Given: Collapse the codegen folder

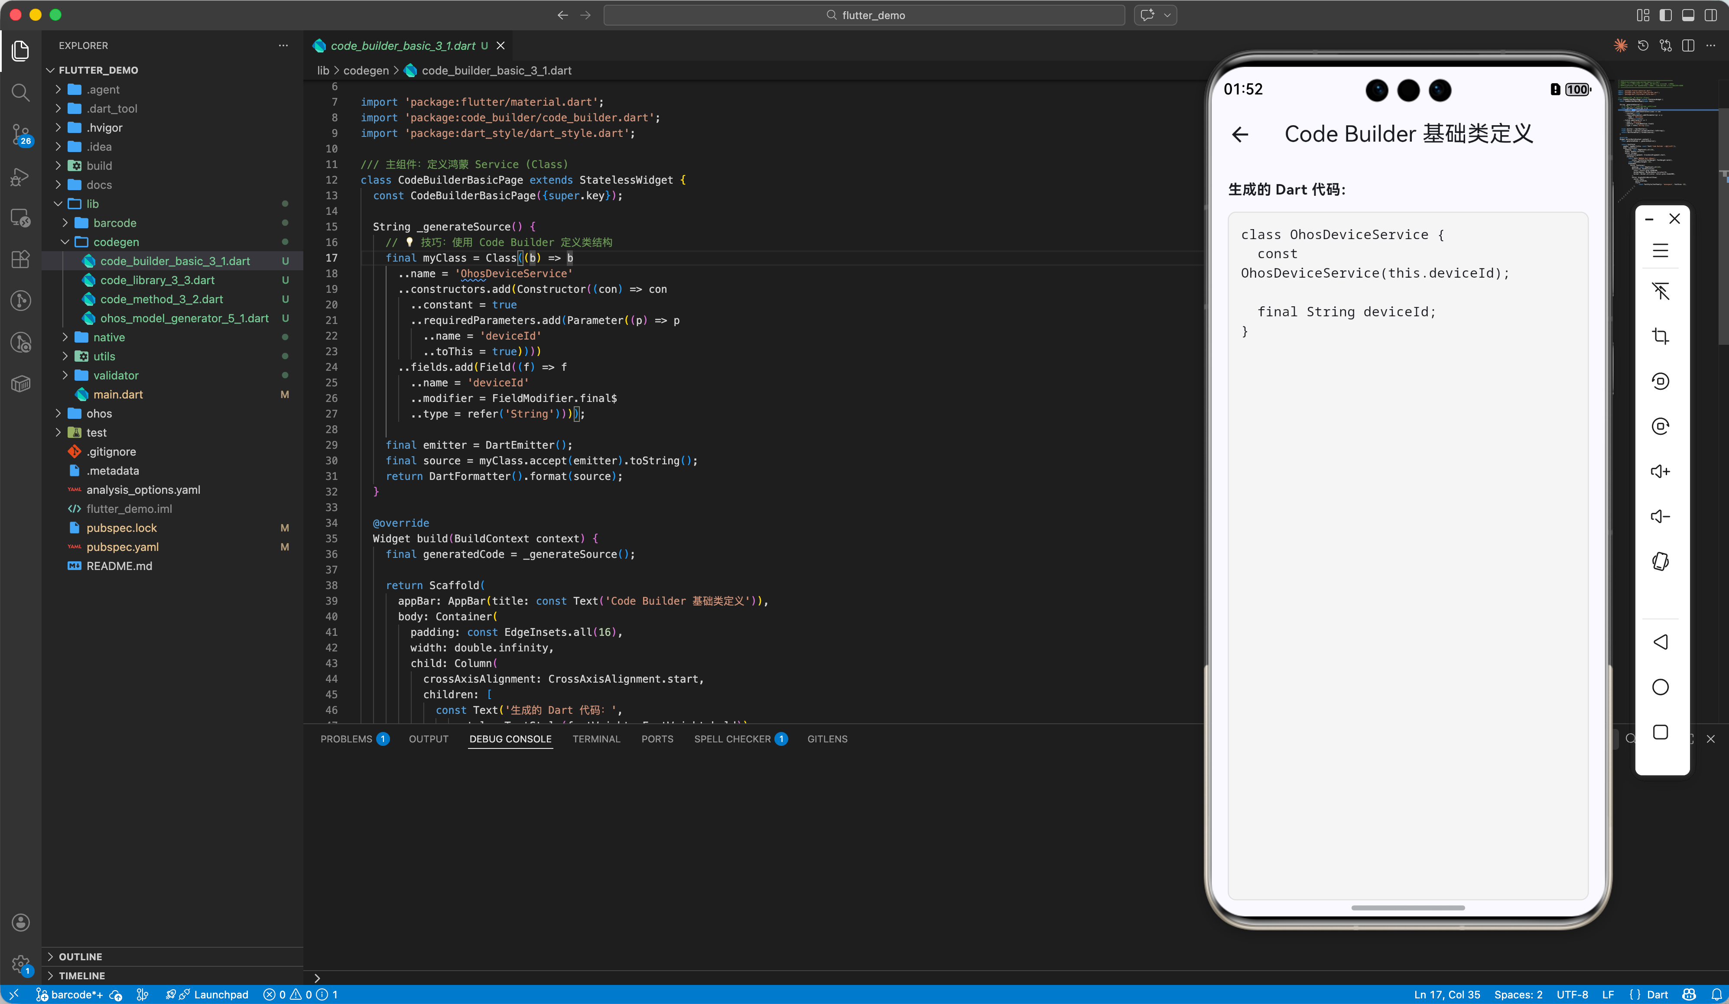Looking at the screenshot, I should pyautogui.click(x=116, y=242).
